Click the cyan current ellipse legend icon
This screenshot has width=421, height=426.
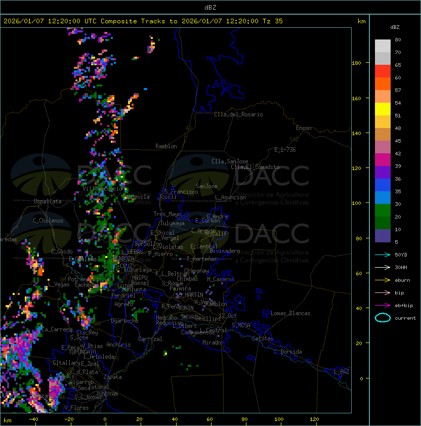[x=383, y=318]
